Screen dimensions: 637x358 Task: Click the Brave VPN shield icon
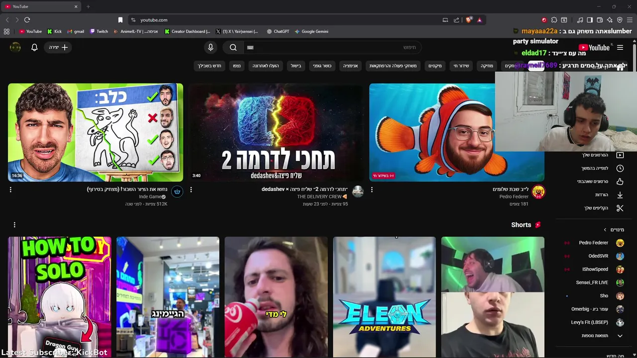(620, 20)
